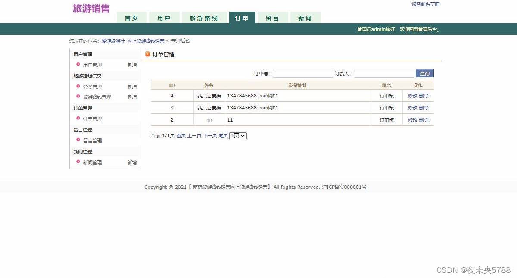Click 待审核 status for order ID 3

[x=387, y=108]
